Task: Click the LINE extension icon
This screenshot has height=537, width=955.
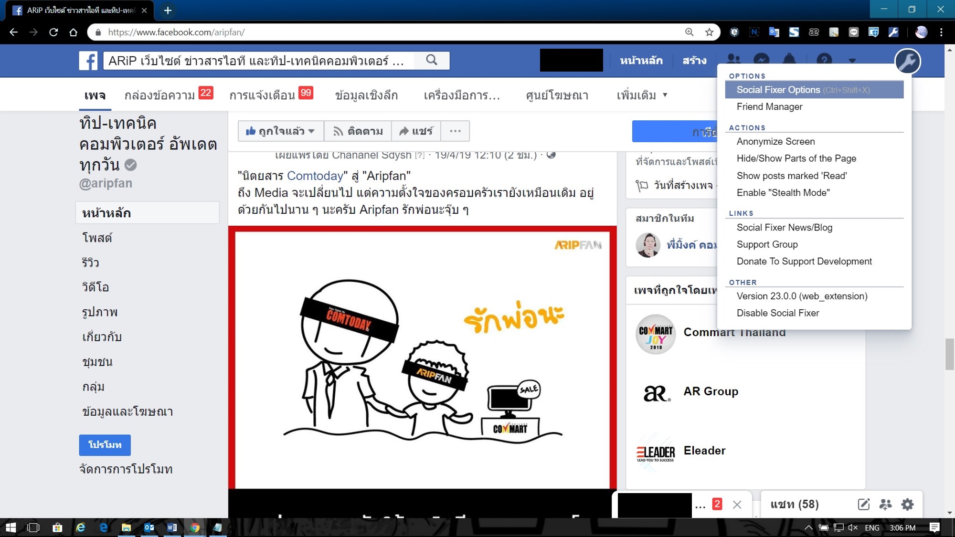Action: [x=854, y=32]
